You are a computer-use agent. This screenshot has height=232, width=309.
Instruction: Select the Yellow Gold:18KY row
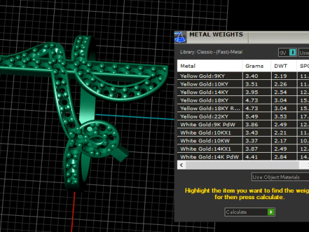243,101
